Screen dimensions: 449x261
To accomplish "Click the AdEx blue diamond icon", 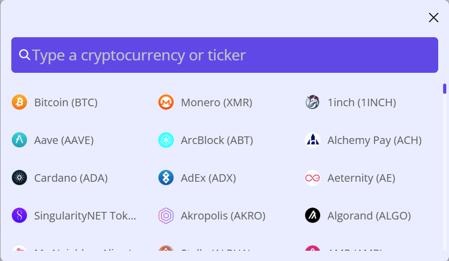I will [166, 177].
